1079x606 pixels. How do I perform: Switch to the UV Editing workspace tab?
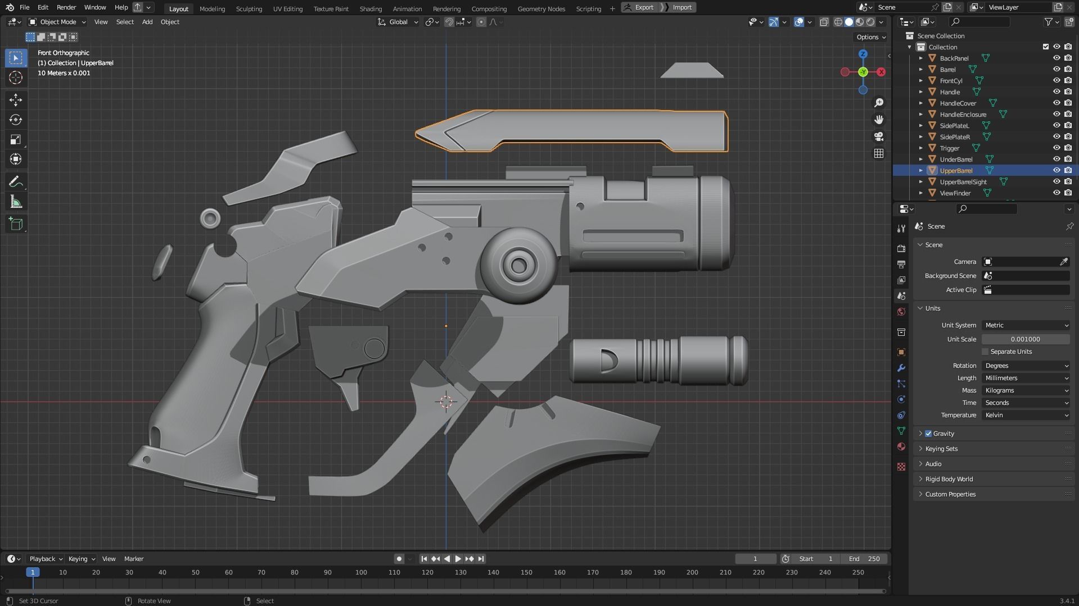point(288,8)
